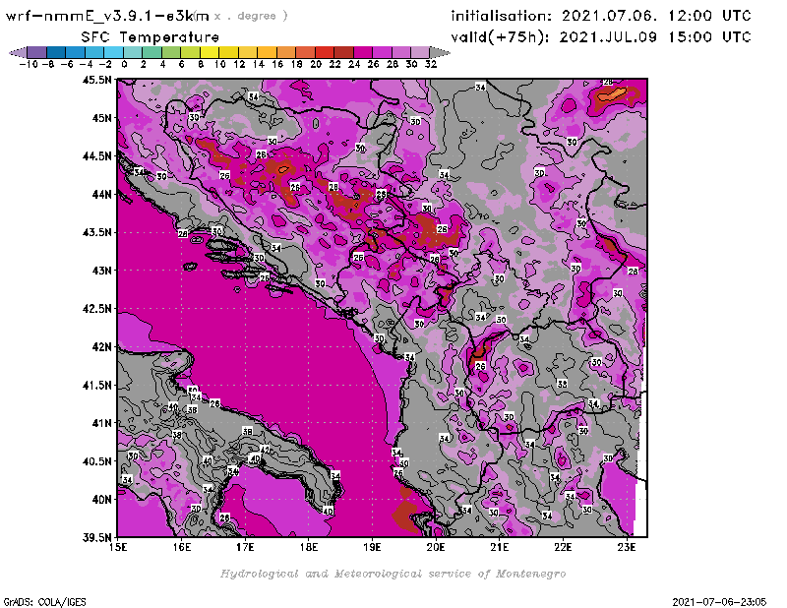Pick the cyan -2 to 0 legend swatch

[113, 53]
